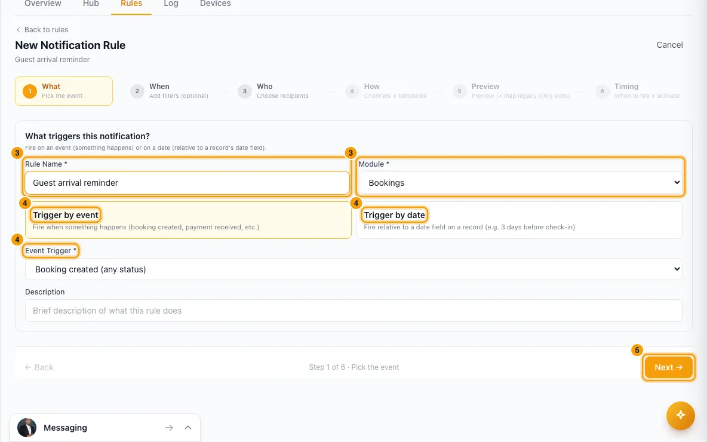Jump to step 5 Preview

click(511, 91)
